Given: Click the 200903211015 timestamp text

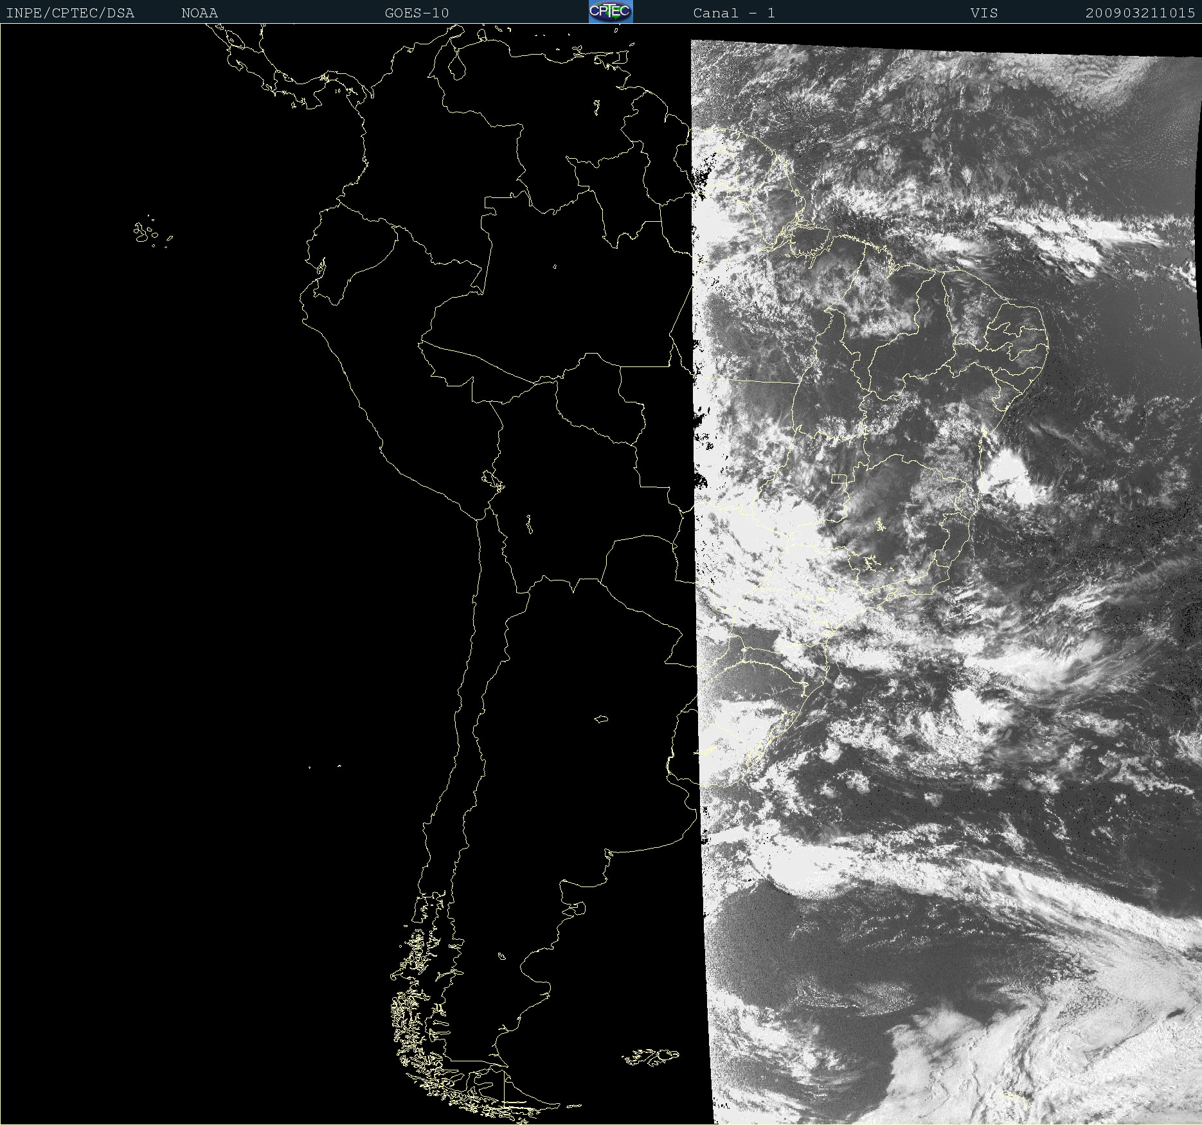Looking at the screenshot, I should (x=1140, y=13).
